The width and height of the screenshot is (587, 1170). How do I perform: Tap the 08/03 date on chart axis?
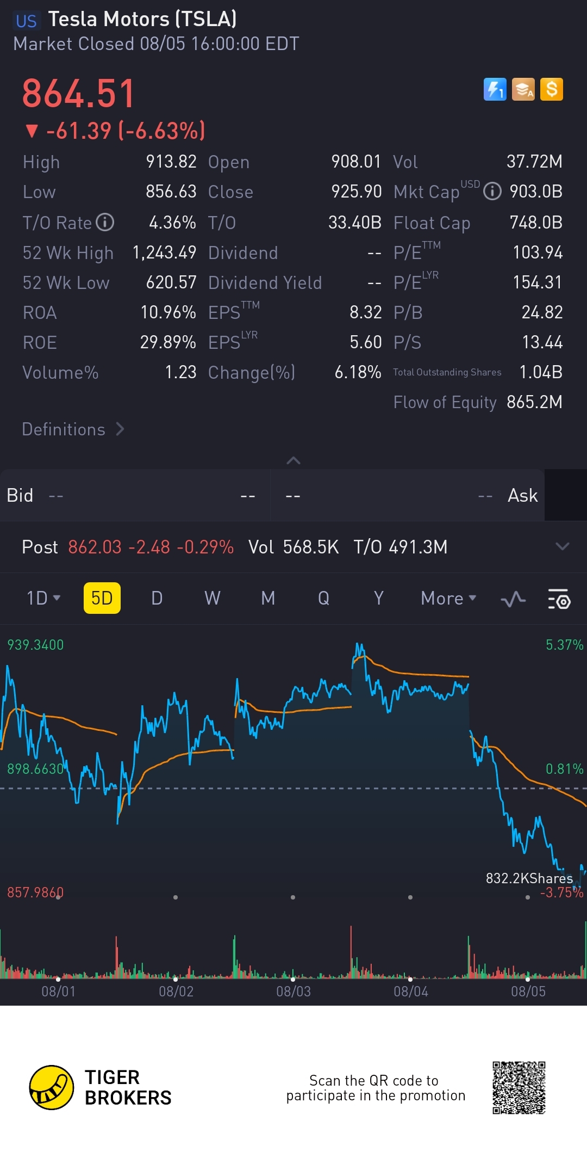293,992
